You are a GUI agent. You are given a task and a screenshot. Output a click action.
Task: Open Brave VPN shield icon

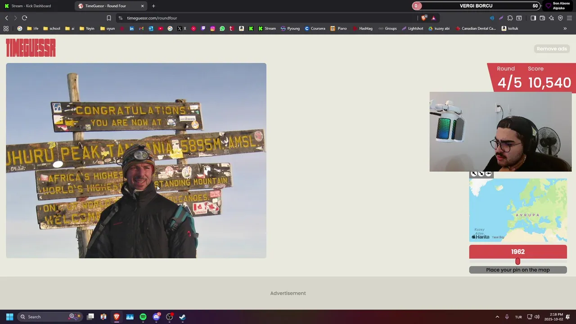coord(560,18)
